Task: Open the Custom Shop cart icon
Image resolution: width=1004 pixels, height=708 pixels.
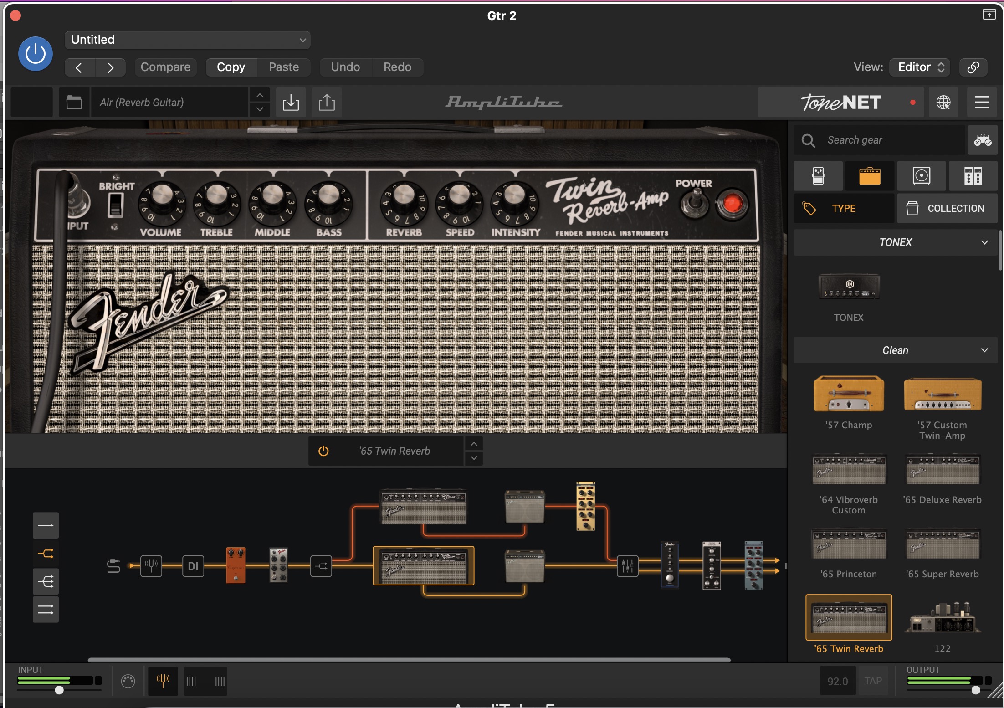Action: click(983, 140)
